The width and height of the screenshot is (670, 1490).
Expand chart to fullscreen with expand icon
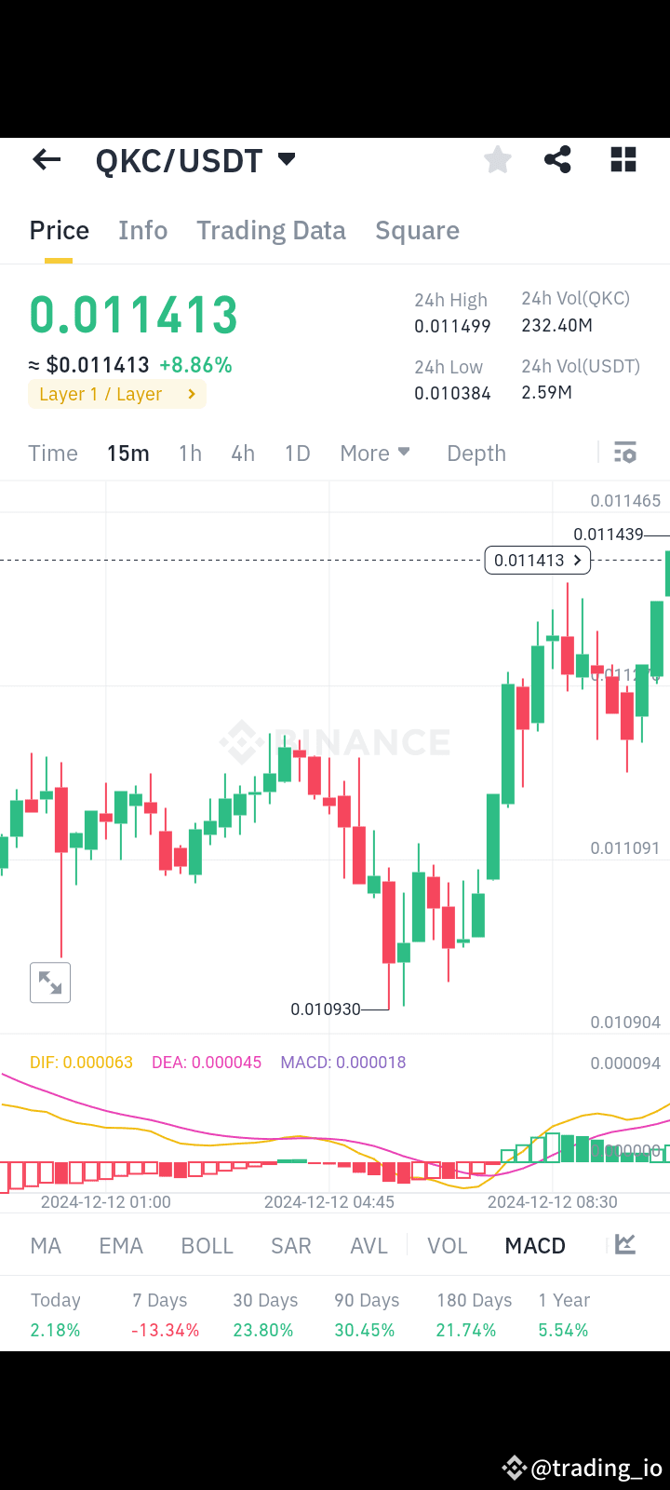(49, 982)
